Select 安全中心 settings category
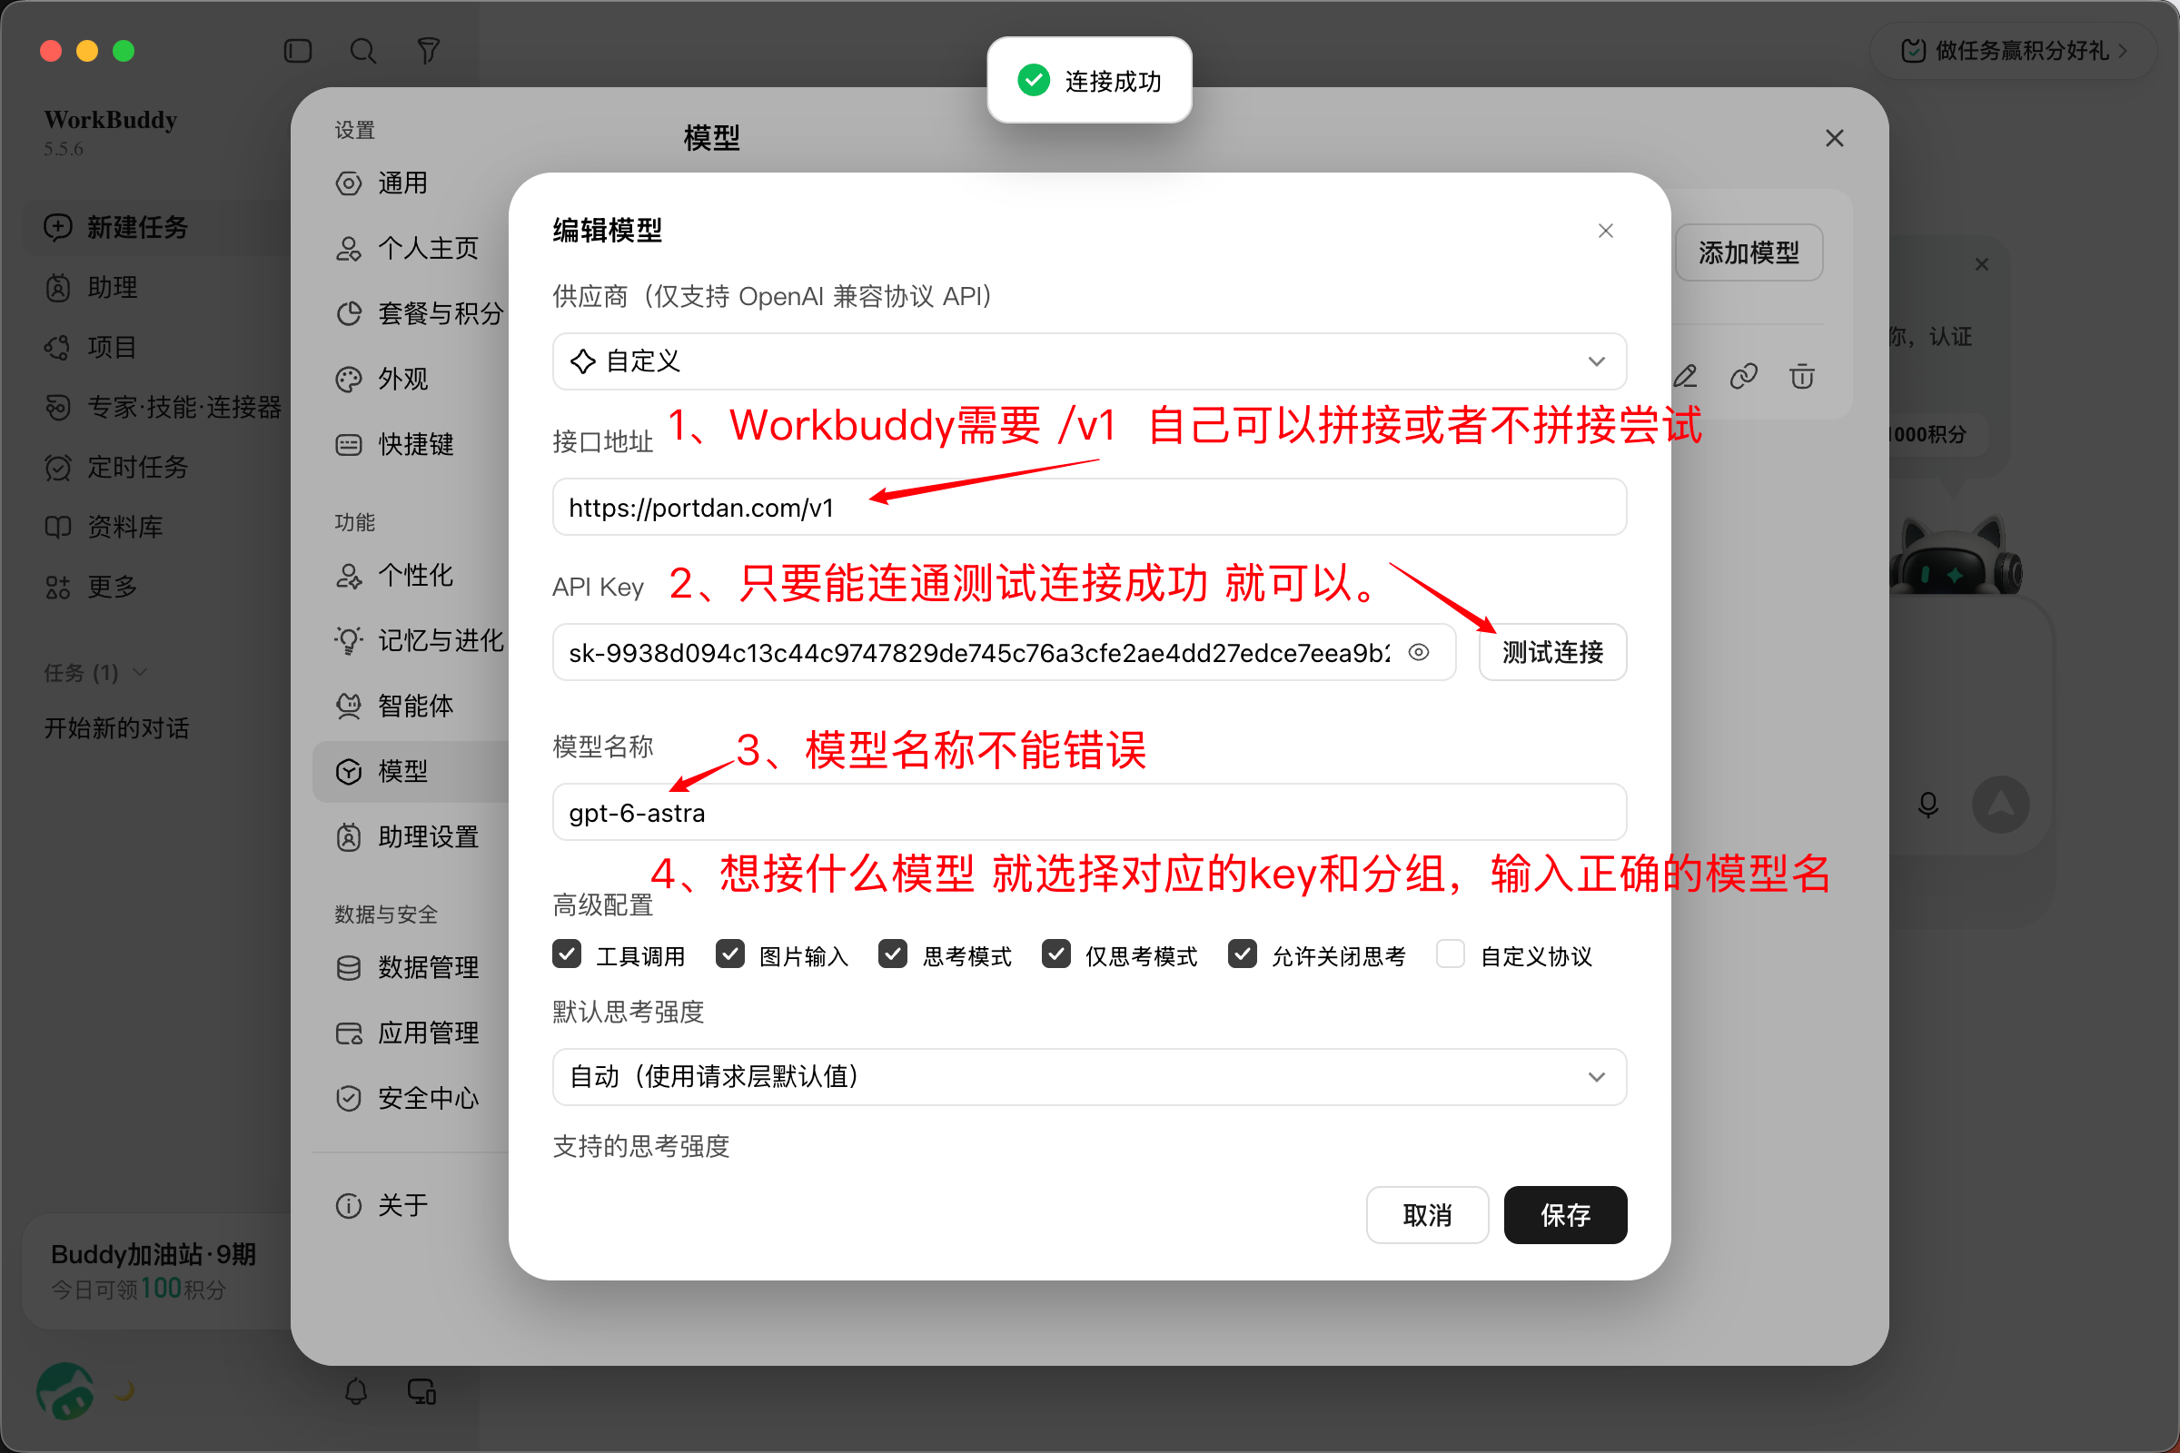 [410, 1098]
